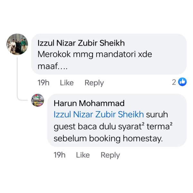Open the 19h timestamp under Izzul's comment

(x=43, y=83)
